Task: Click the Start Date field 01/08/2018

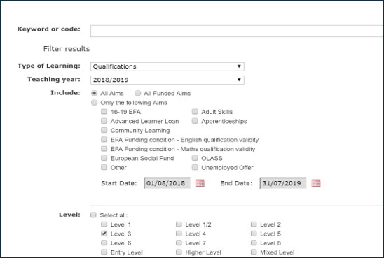Action: [x=167, y=183]
